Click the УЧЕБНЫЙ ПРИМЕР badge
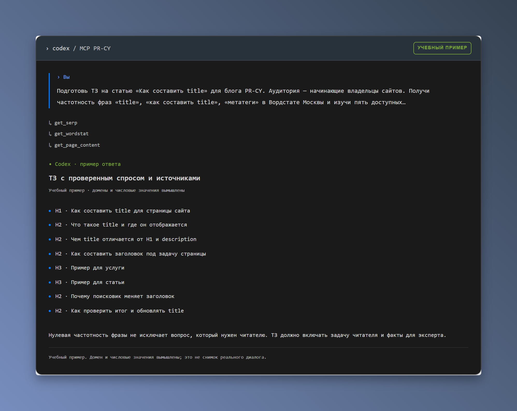517x411 pixels. pos(442,48)
